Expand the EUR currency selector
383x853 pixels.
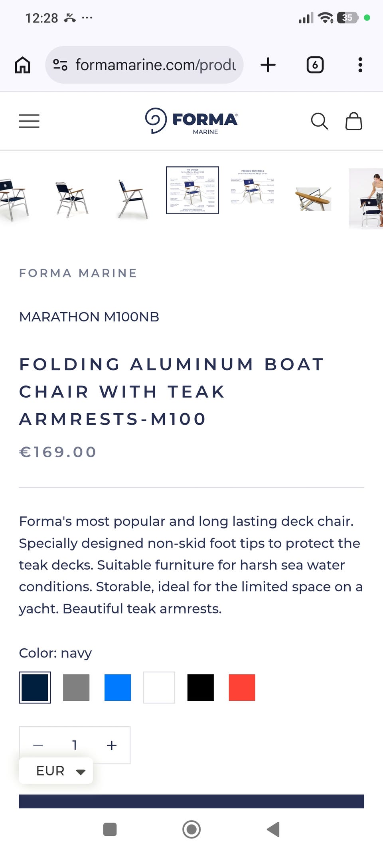[x=56, y=771]
